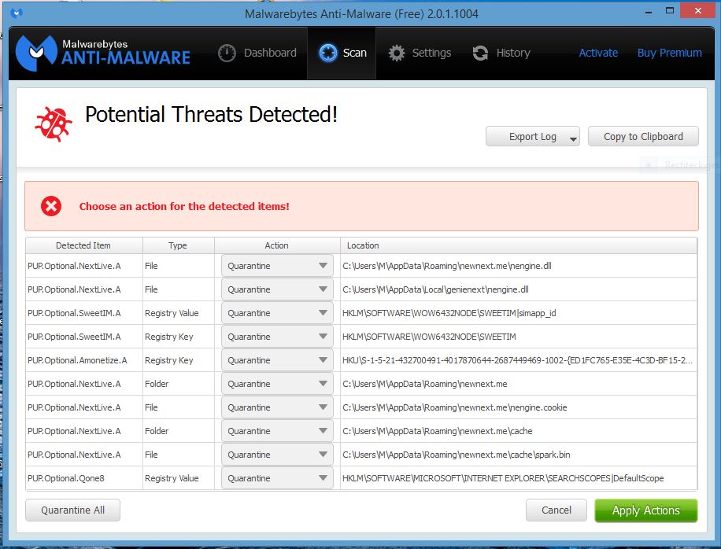Click the Buy Premium link

[x=670, y=53]
